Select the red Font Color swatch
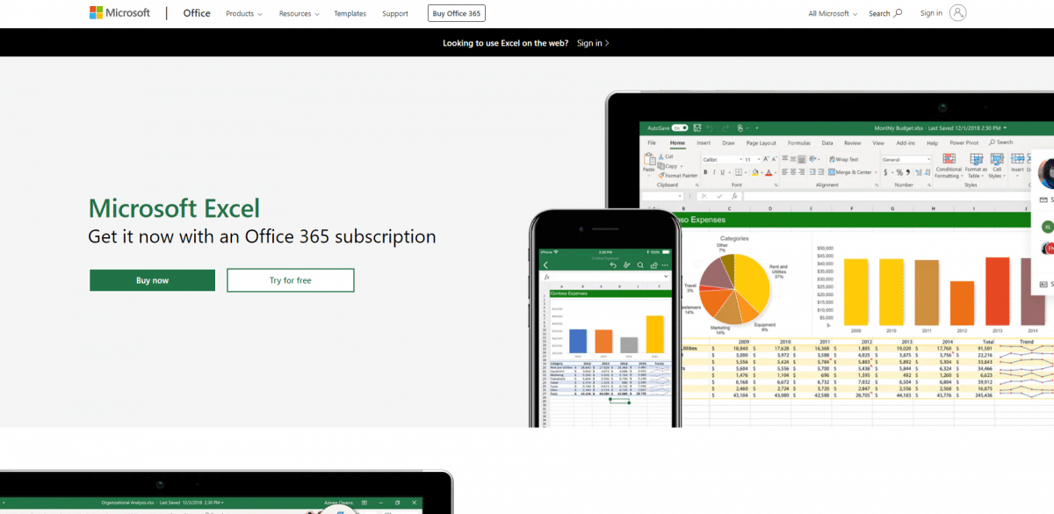The width and height of the screenshot is (1054, 514). click(x=768, y=173)
